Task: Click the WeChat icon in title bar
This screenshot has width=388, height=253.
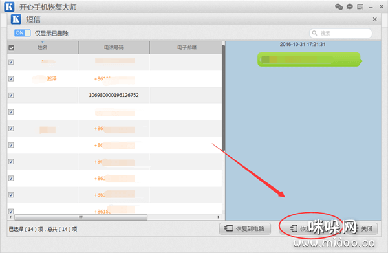Action: (x=339, y=6)
